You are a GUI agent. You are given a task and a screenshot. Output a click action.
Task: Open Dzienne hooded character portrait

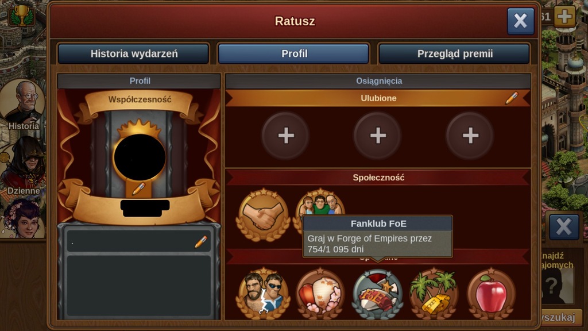pyautogui.click(x=23, y=165)
